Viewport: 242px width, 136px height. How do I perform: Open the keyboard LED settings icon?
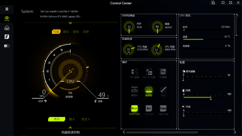[7, 28]
